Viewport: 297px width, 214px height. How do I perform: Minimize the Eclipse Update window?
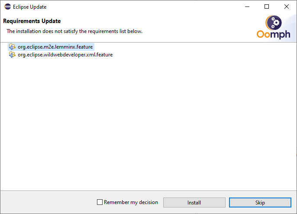247,7
